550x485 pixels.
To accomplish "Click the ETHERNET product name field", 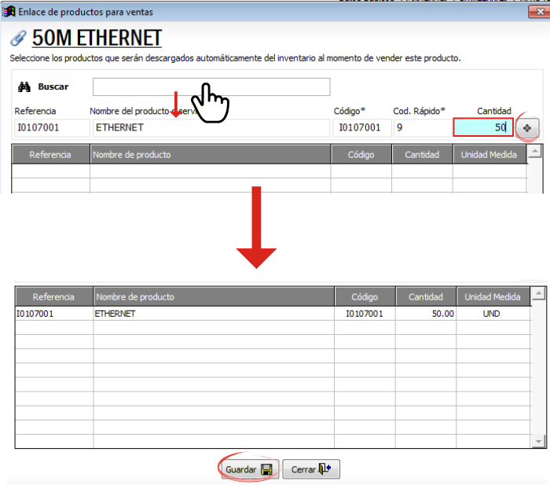I will (211, 127).
